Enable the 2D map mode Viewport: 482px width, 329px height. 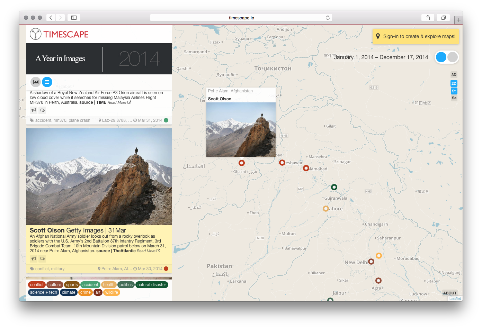(454, 83)
